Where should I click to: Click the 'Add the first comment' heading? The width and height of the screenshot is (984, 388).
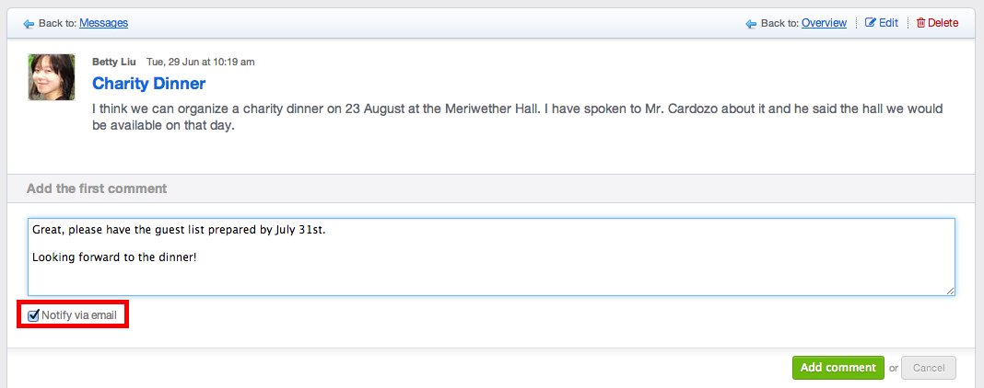tap(97, 188)
